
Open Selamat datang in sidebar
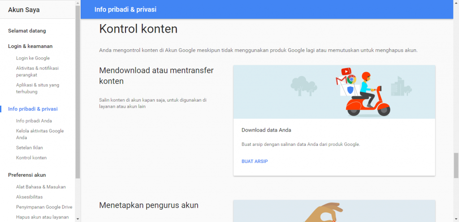pyautogui.click(x=27, y=31)
